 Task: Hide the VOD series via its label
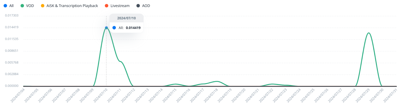pos(30,6)
